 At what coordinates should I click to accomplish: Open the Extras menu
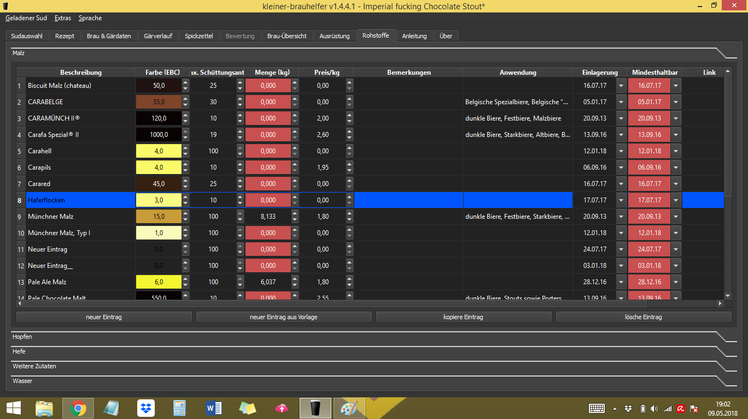[63, 18]
